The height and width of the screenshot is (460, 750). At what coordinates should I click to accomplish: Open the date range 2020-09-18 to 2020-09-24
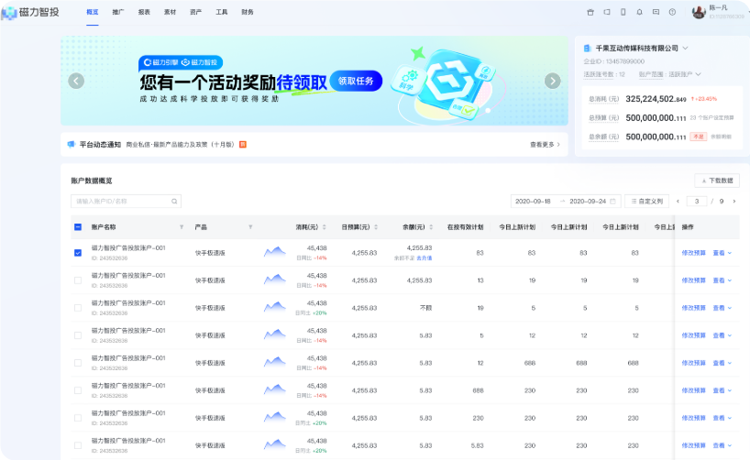point(566,202)
